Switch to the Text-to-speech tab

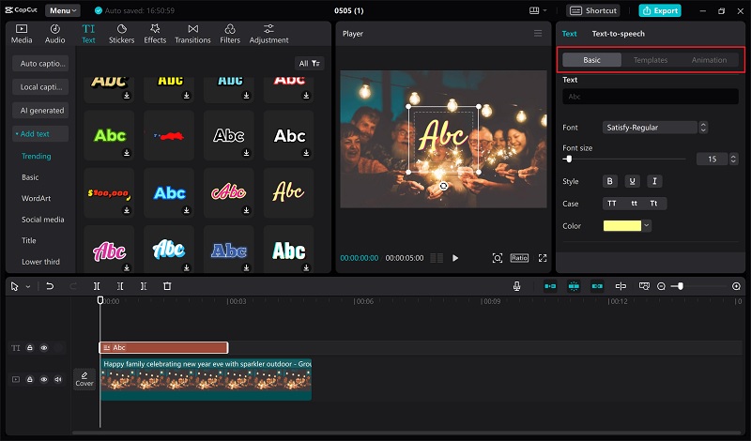click(618, 34)
